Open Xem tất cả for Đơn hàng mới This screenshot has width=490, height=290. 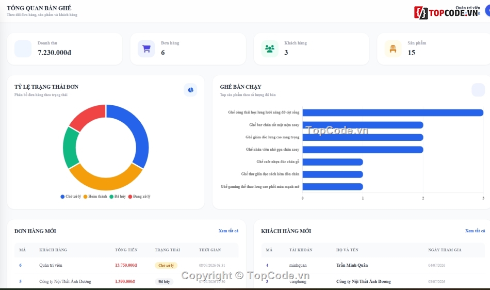click(x=228, y=231)
